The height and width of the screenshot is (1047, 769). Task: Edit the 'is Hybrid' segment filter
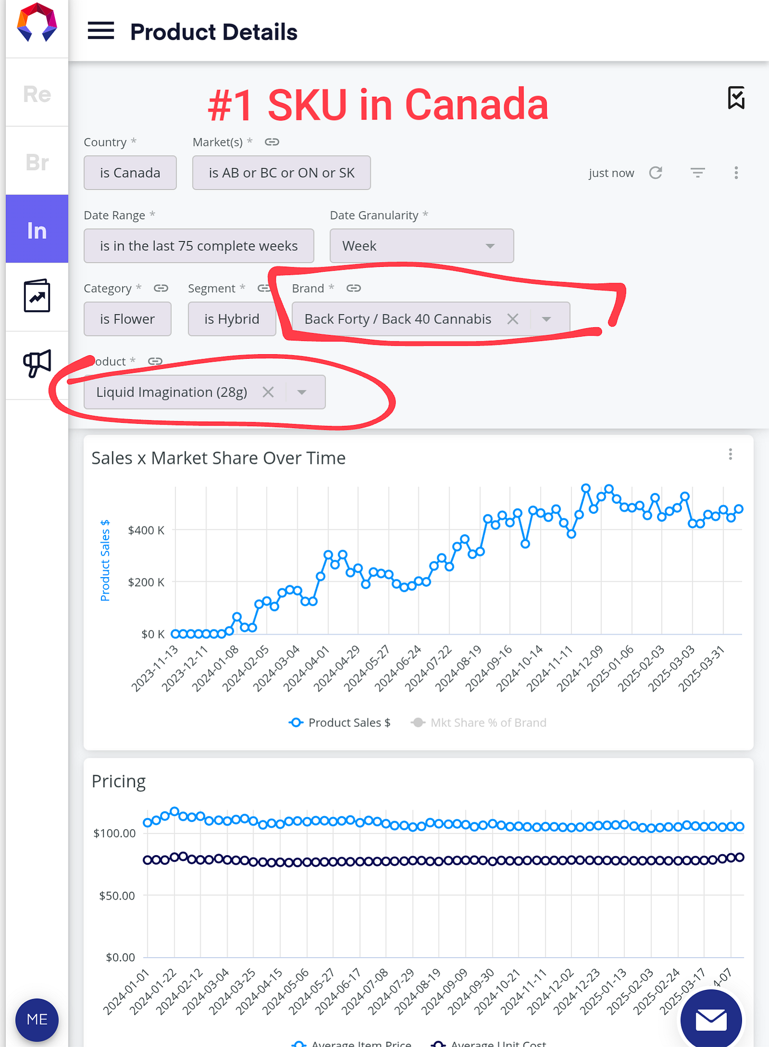232,319
